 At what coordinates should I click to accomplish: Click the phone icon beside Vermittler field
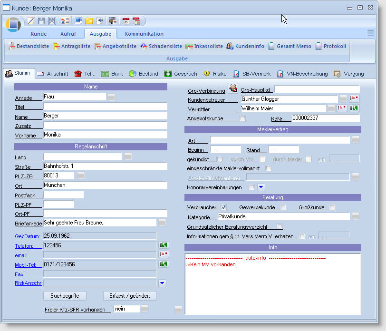(354, 108)
